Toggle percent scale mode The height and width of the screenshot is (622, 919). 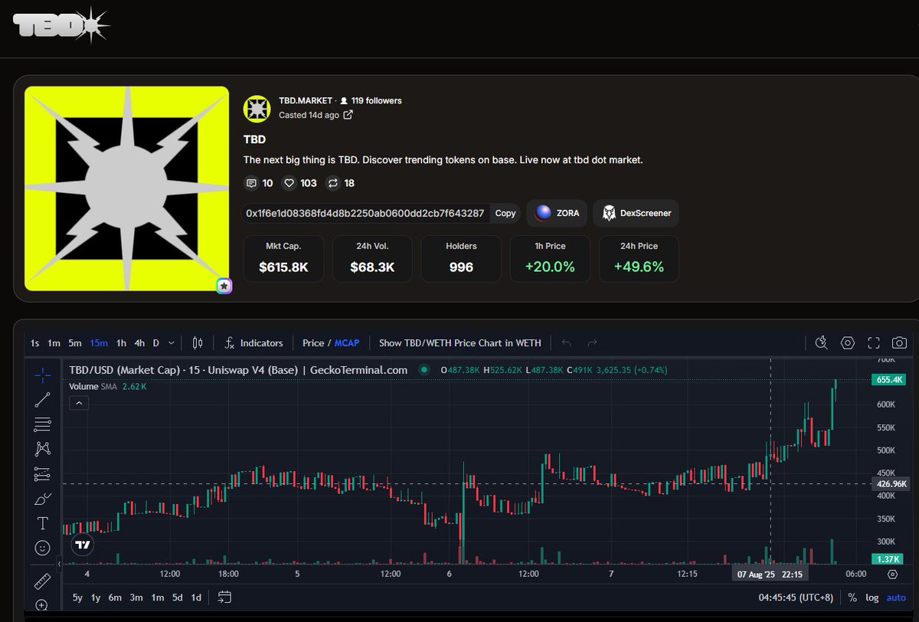852,597
